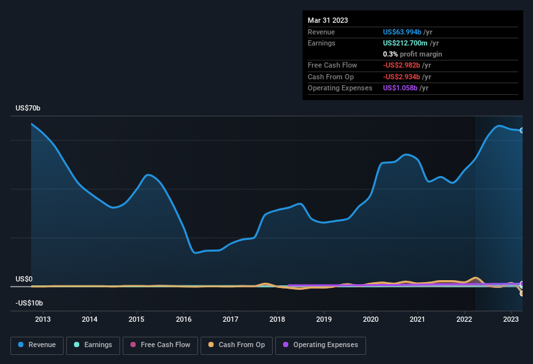This screenshot has height=364, width=533.
Task: Select the 2020 x-axis label
Action: coord(371,319)
